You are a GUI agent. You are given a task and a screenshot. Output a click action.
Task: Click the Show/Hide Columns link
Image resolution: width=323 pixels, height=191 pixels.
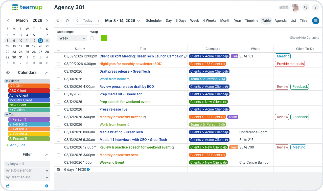coord(304,38)
